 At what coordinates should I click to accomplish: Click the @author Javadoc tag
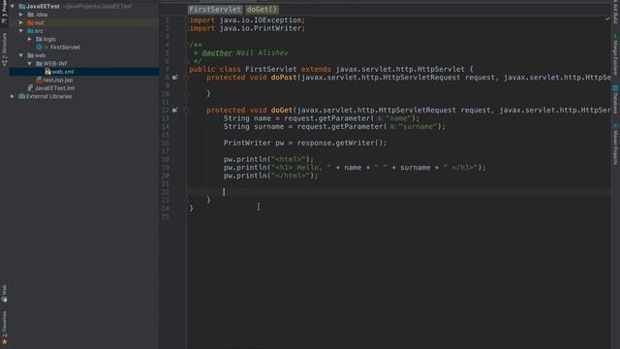217,53
